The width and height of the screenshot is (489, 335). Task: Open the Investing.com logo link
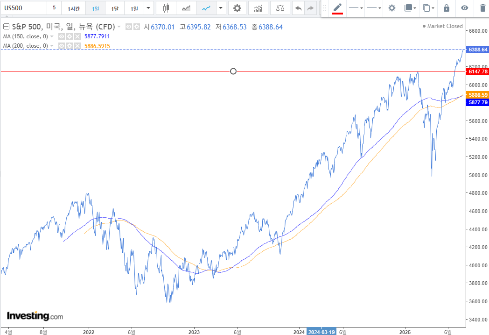(x=35, y=316)
